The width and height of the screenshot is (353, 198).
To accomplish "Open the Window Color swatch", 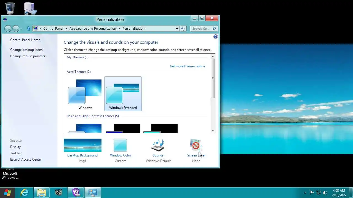I will [120, 145].
